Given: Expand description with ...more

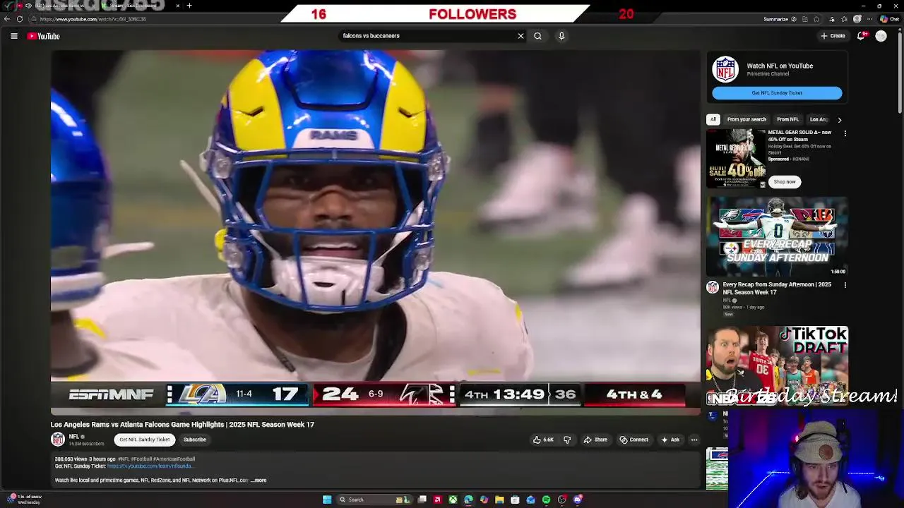Looking at the screenshot, I should (258, 480).
